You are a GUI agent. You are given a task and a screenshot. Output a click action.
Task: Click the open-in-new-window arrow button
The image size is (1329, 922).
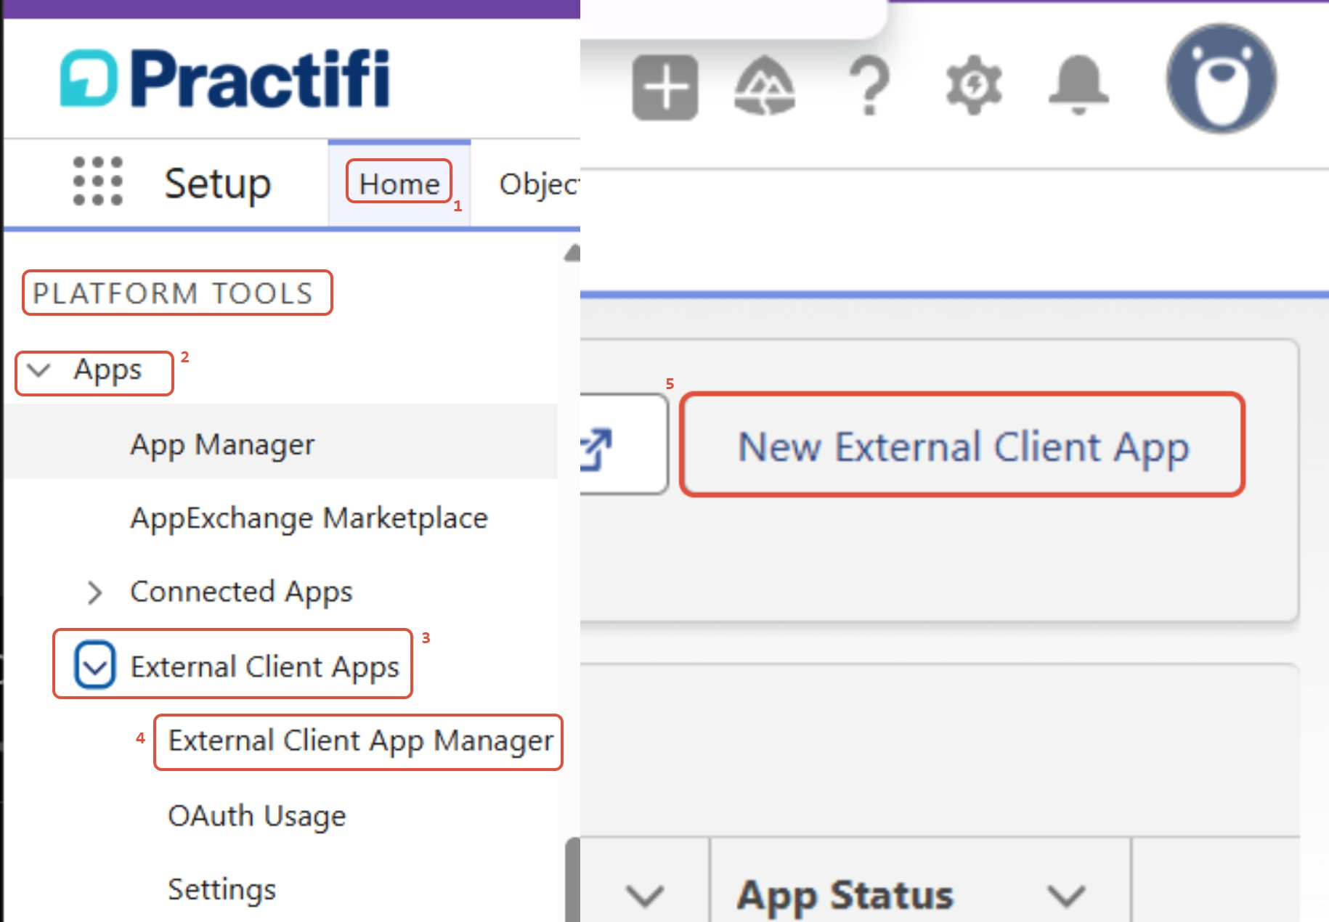pos(623,444)
